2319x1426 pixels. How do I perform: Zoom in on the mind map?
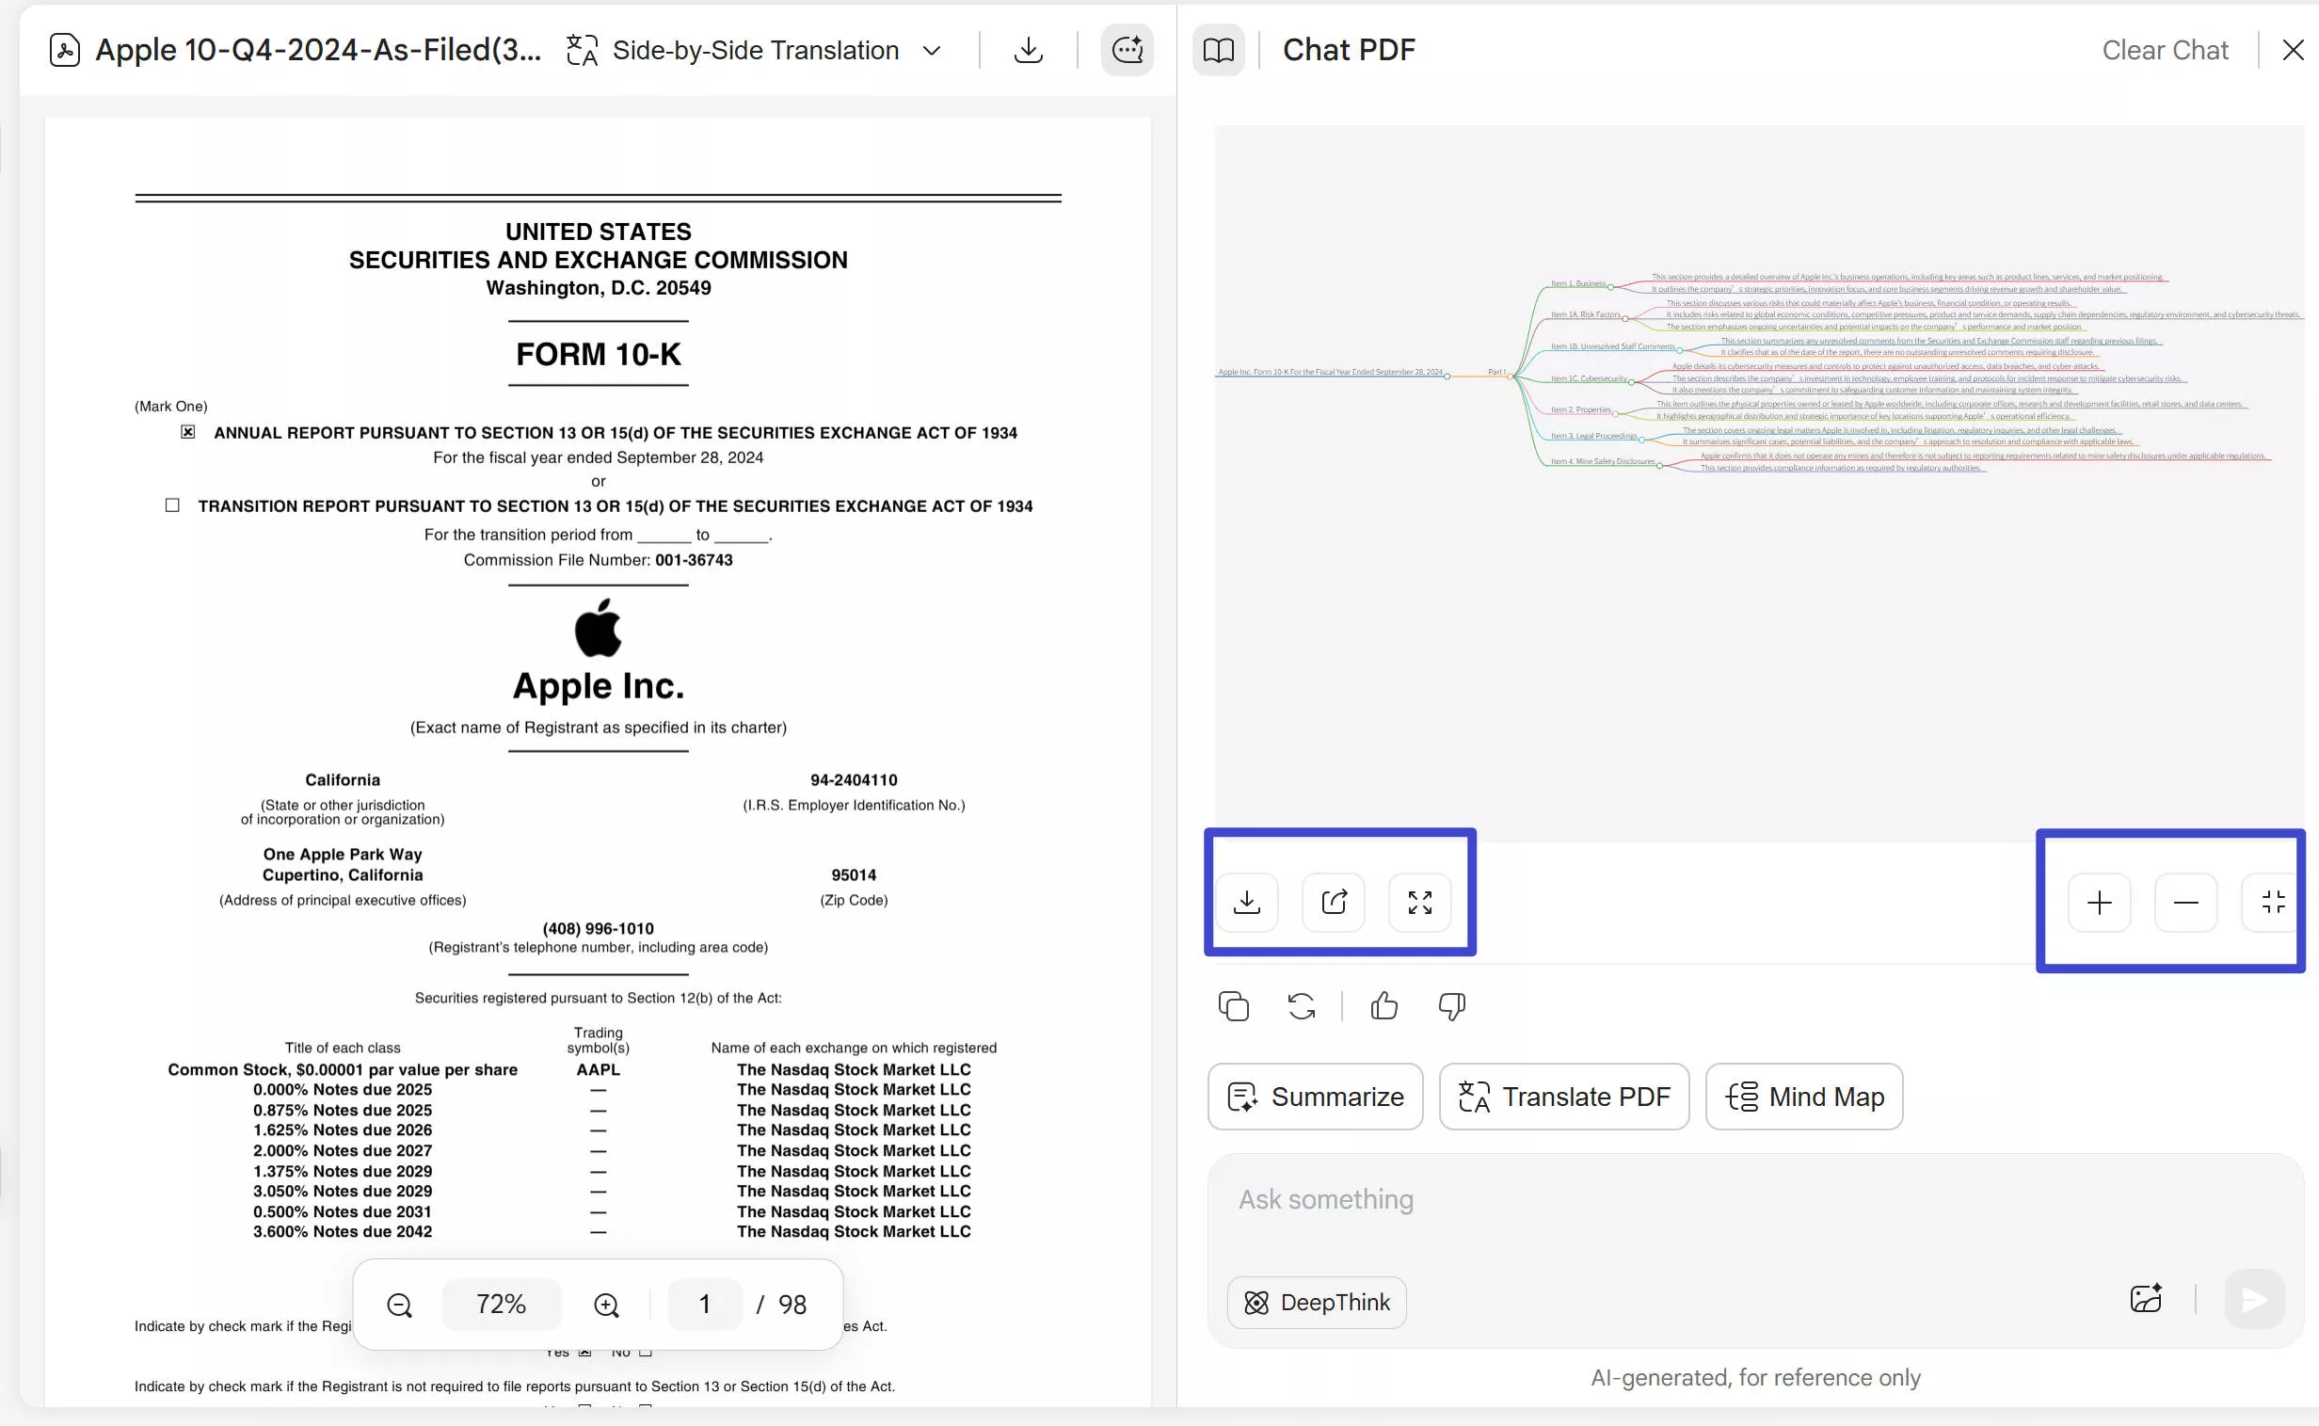pos(2100,903)
